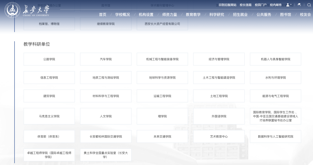Click the 校长信箱 link
This screenshot has width=313, height=165.
[245, 5]
